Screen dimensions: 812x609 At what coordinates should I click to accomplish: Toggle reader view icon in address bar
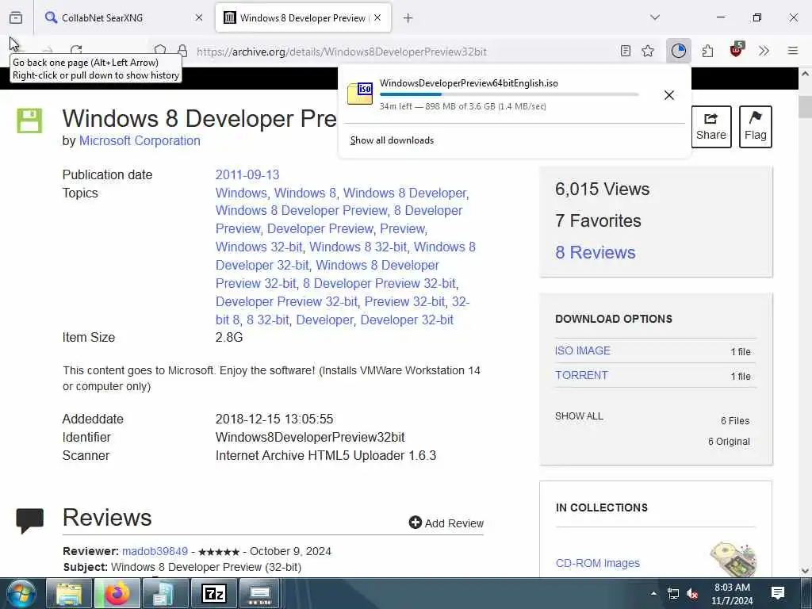pos(626,51)
